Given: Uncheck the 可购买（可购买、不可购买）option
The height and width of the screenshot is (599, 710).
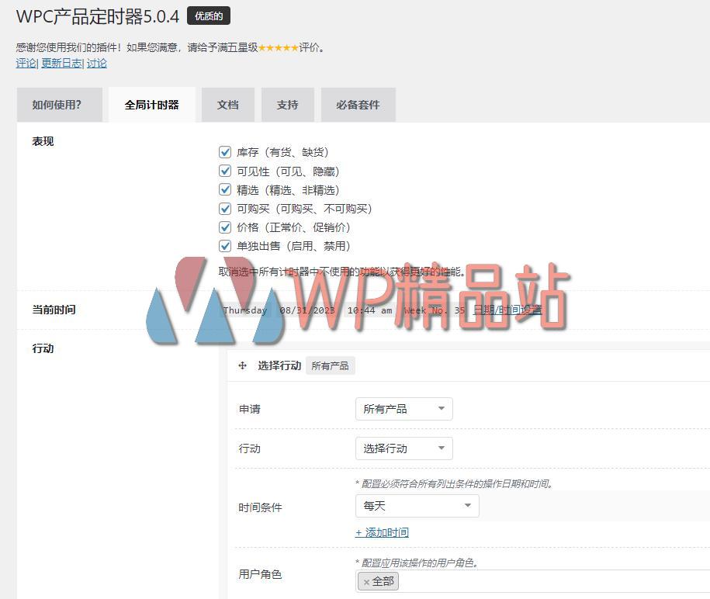Looking at the screenshot, I should [x=225, y=209].
